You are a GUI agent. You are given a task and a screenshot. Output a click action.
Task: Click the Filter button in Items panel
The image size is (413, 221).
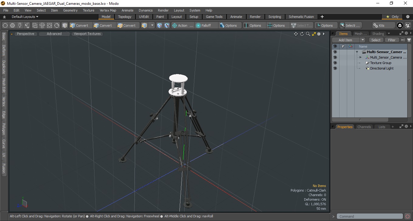[x=392, y=40]
